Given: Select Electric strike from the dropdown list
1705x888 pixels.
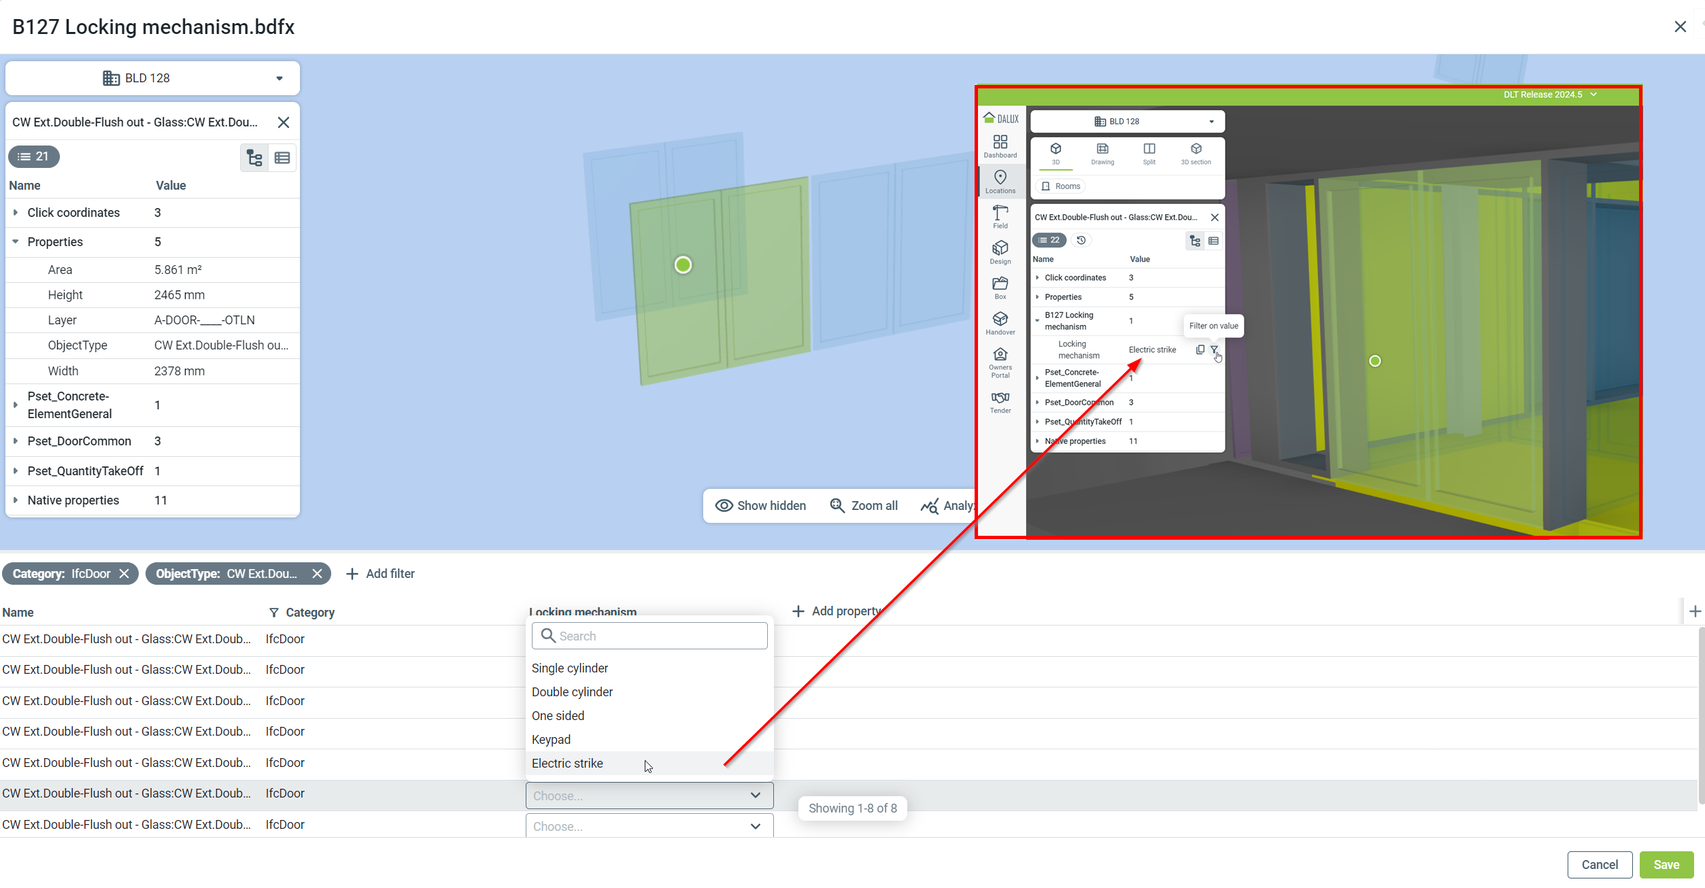Looking at the screenshot, I should point(567,763).
